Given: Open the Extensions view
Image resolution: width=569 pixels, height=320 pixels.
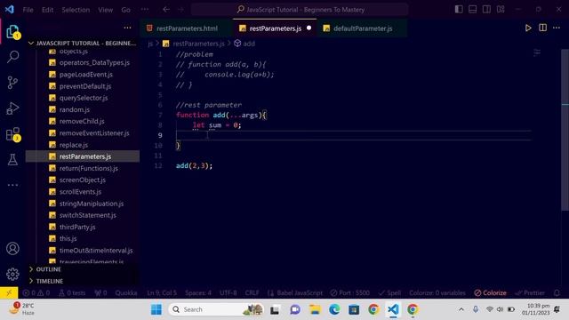Looking at the screenshot, I should (13, 134).
